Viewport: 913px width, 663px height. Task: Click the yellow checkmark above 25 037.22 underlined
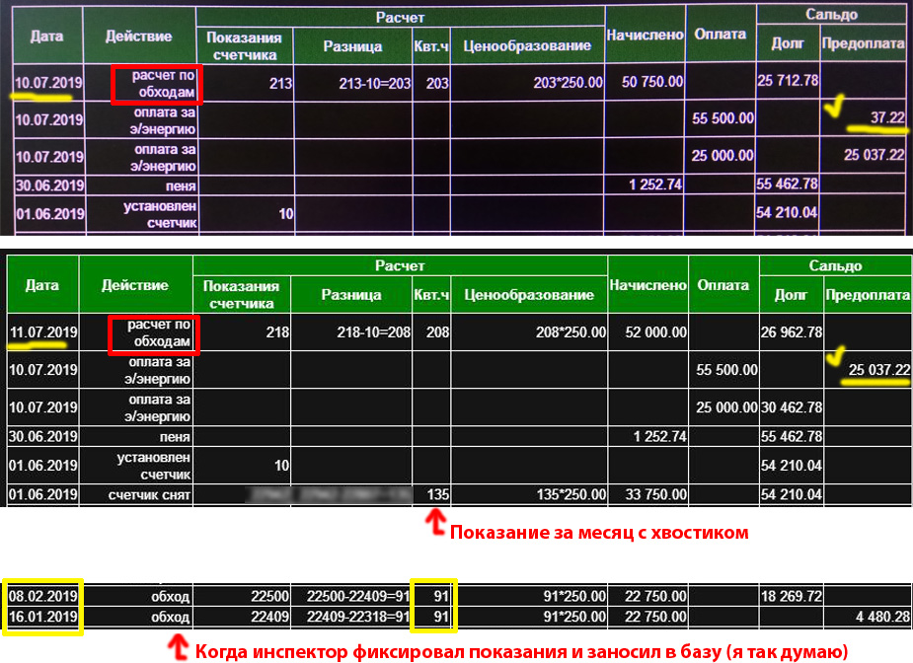pos(837,353)
